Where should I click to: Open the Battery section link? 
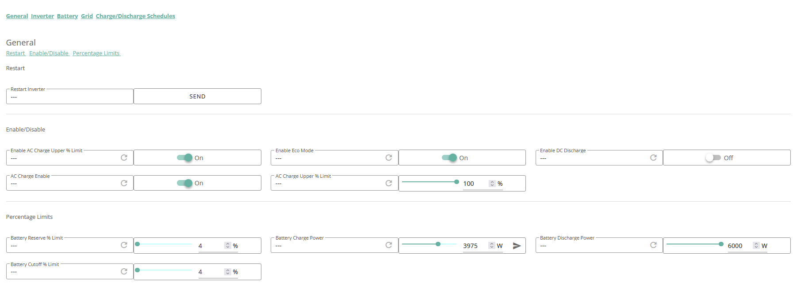coord(67,16)
